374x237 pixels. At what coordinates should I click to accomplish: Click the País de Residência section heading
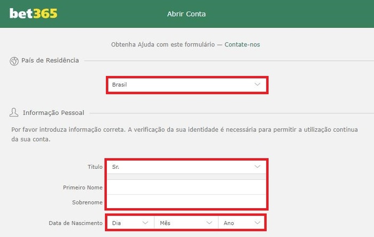[50, 60]
